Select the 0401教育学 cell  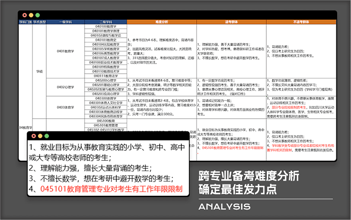pos(65,51)
